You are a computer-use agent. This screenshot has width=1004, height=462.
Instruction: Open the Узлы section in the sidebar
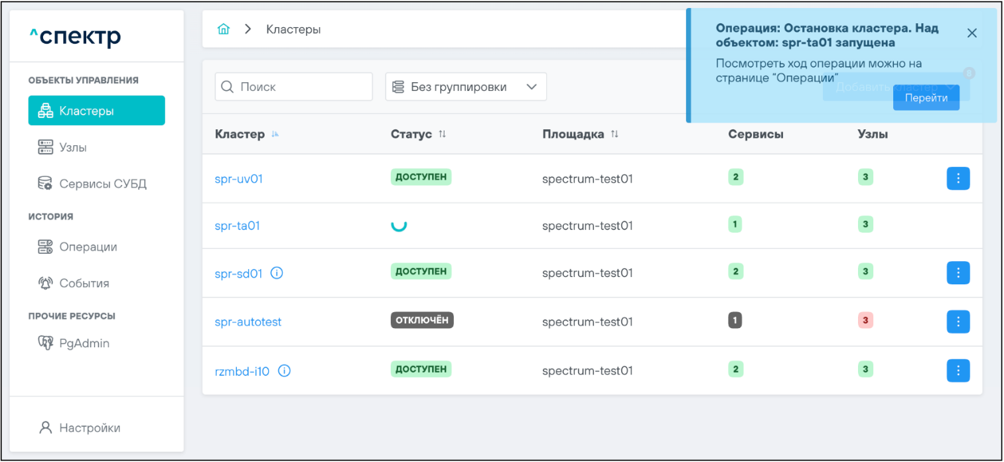[x=73, y=147]
